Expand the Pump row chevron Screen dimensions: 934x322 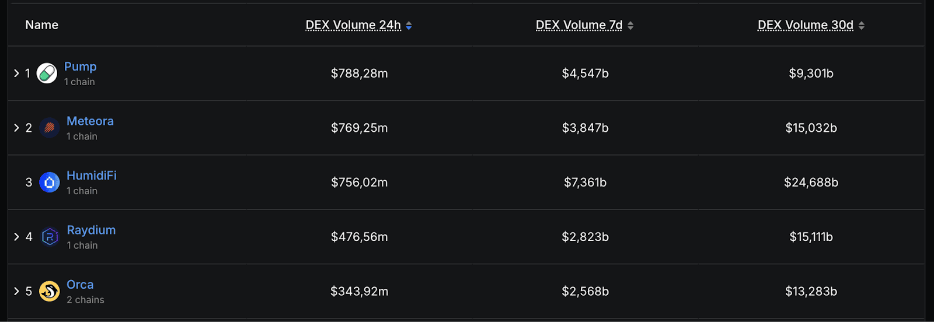coord(16,73)
